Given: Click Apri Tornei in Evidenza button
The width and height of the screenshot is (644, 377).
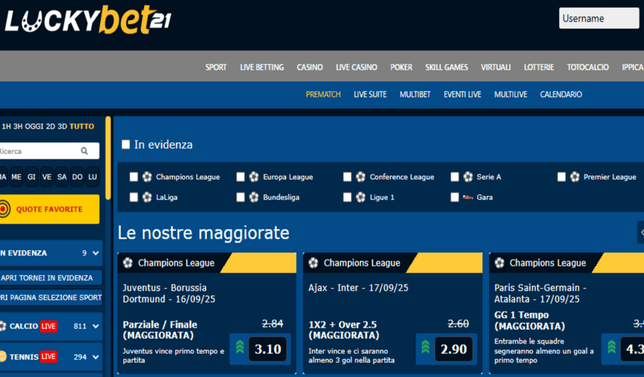Looking at the screenshot, I should coord(51,278).
